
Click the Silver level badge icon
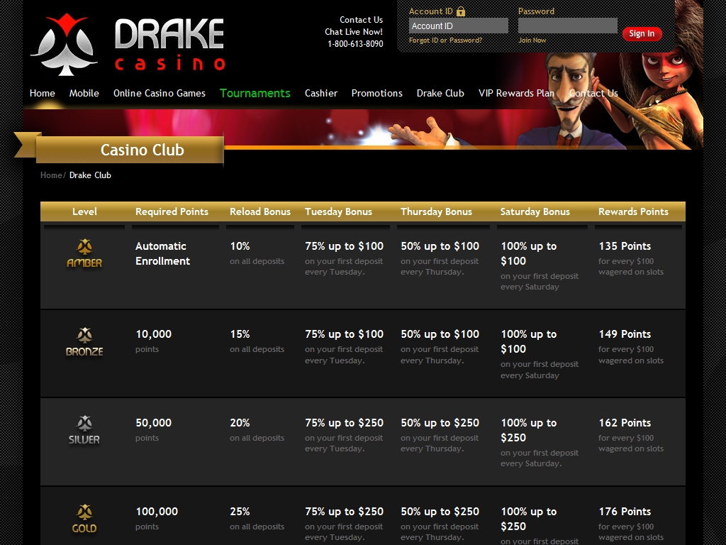(x=84, y=431)
